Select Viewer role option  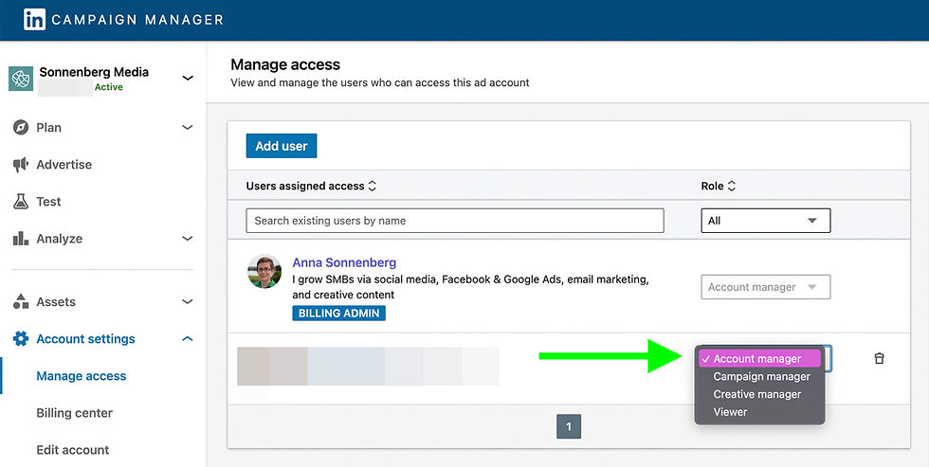[730, 412]
